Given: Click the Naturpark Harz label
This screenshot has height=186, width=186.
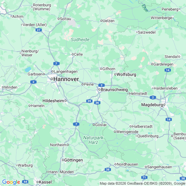Looking at the screenshot, I should tap(93, 140).
